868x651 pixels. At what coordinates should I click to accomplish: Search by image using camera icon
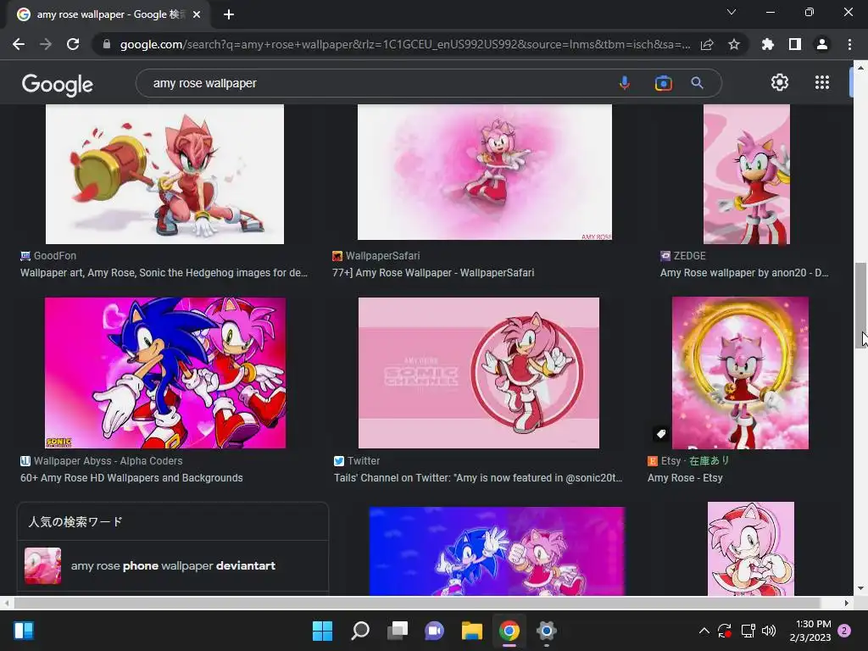point(663,83)
